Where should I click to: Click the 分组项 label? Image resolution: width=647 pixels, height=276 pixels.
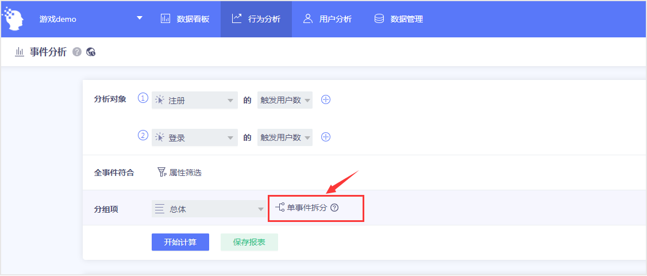tap(106, 209)
